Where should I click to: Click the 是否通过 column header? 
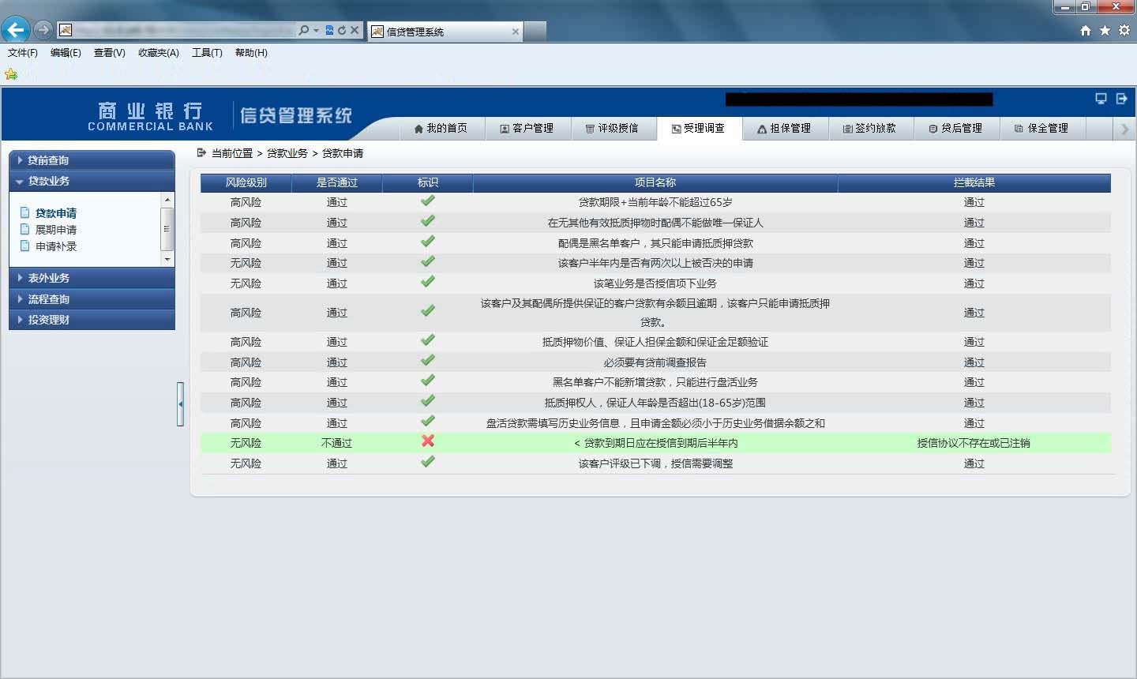point(337,182)
